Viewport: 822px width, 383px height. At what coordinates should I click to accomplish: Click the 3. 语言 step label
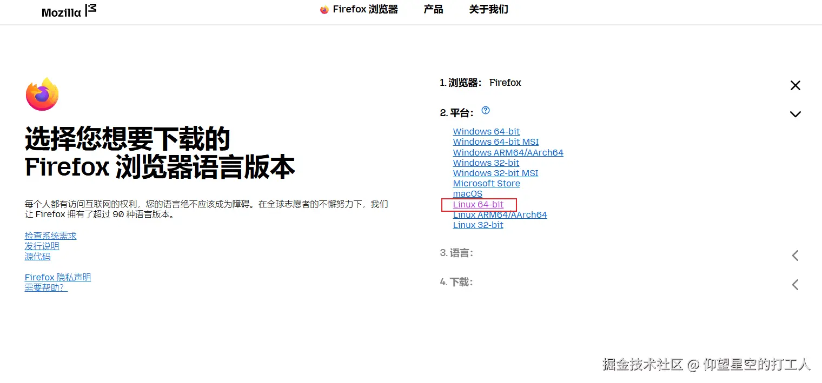coord(457,253)
